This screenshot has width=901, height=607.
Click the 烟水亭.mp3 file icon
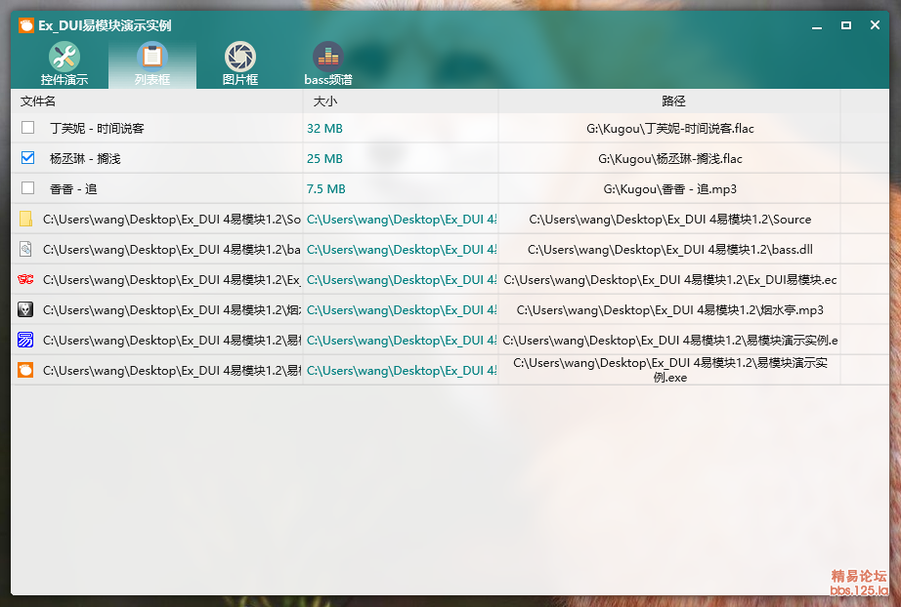click(x=26, y=309)
